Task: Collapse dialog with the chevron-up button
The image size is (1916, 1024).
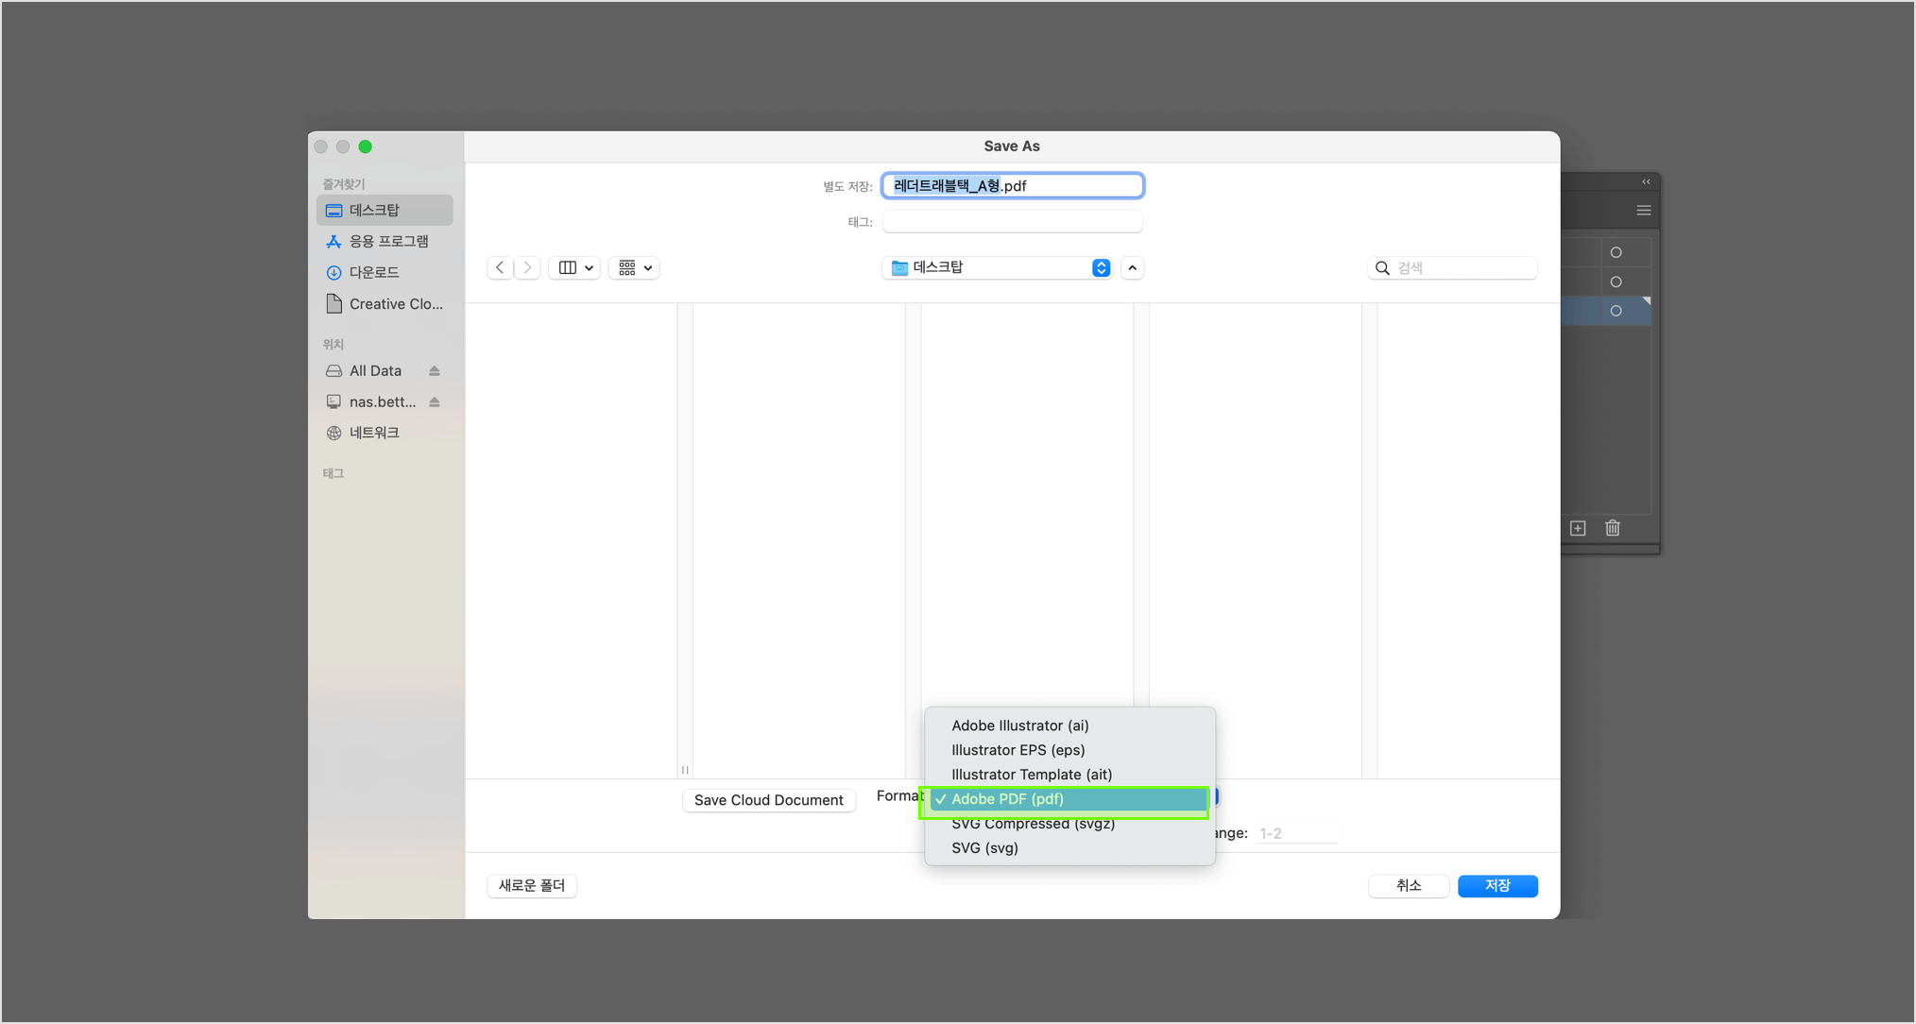Action: pyautogui.click(x=1133, y=268)
